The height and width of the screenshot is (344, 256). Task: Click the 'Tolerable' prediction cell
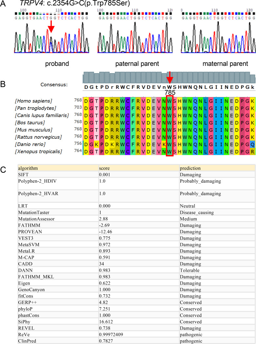coord(217,270)
